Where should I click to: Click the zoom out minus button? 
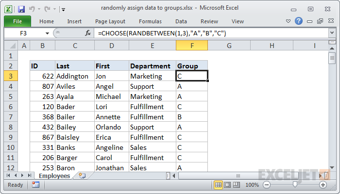click(266, 185)
